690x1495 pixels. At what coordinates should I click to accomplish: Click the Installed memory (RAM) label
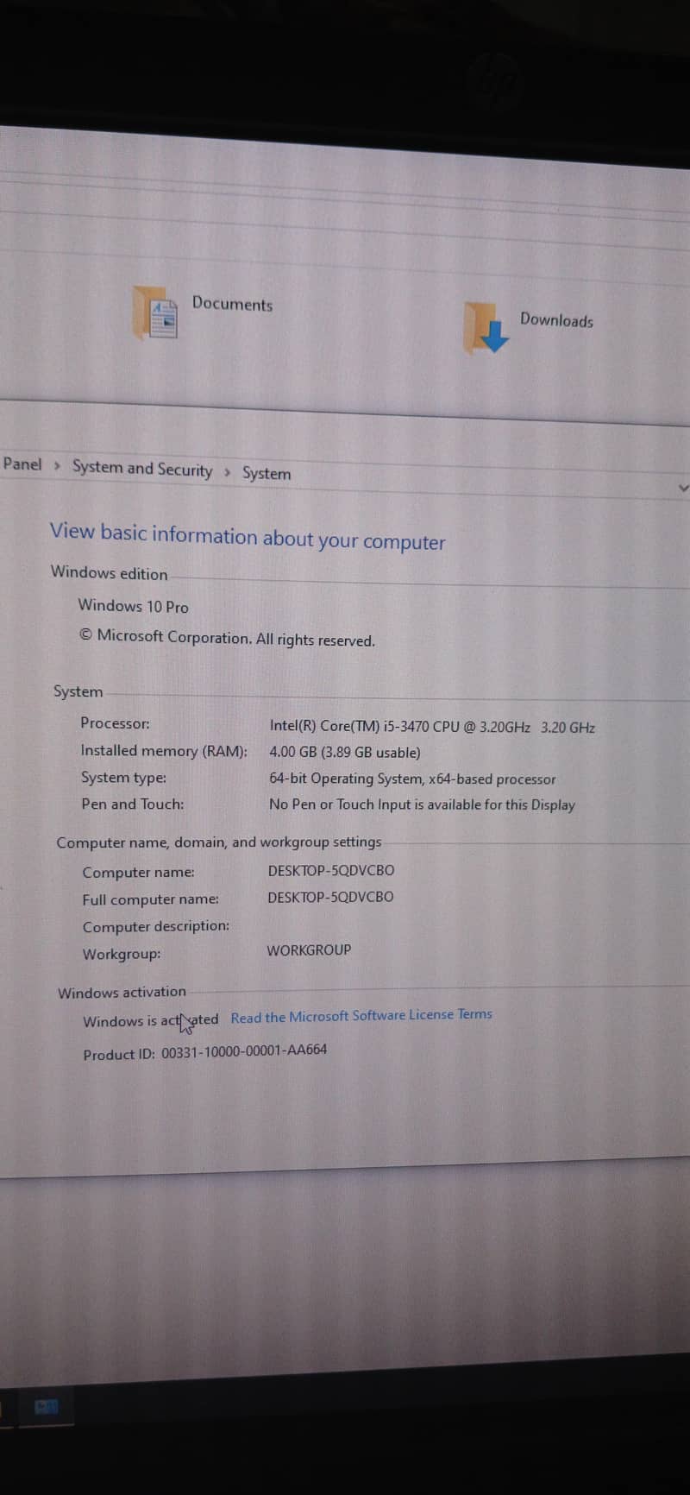point(164,751)
